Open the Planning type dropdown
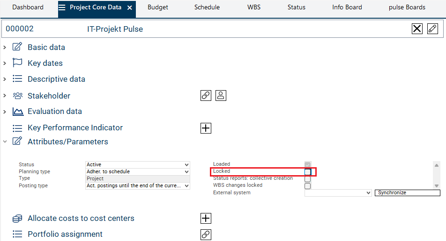Viewport: 446px width, 241px height. coord(138,171)
